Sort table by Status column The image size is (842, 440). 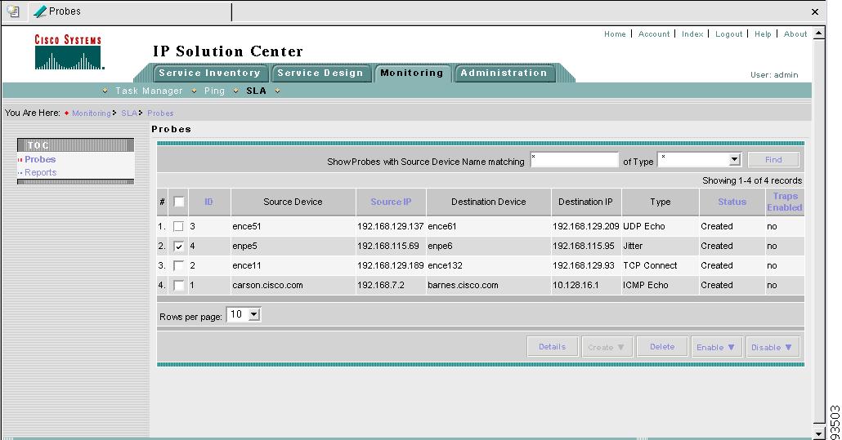pyautogui.click(x=732, y=202)
